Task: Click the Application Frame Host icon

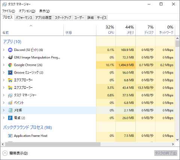Action: pos(10,136)
